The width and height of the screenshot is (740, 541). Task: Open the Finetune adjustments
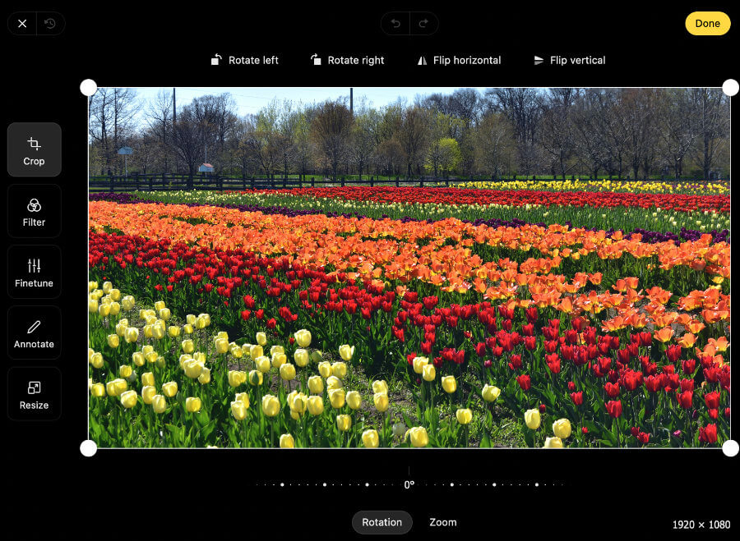pyautogui.click(x=34, y=271)
